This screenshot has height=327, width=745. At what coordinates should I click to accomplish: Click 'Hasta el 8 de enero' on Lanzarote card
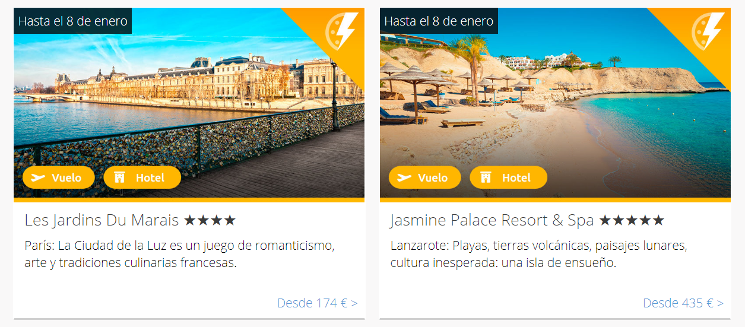[439, 21]
